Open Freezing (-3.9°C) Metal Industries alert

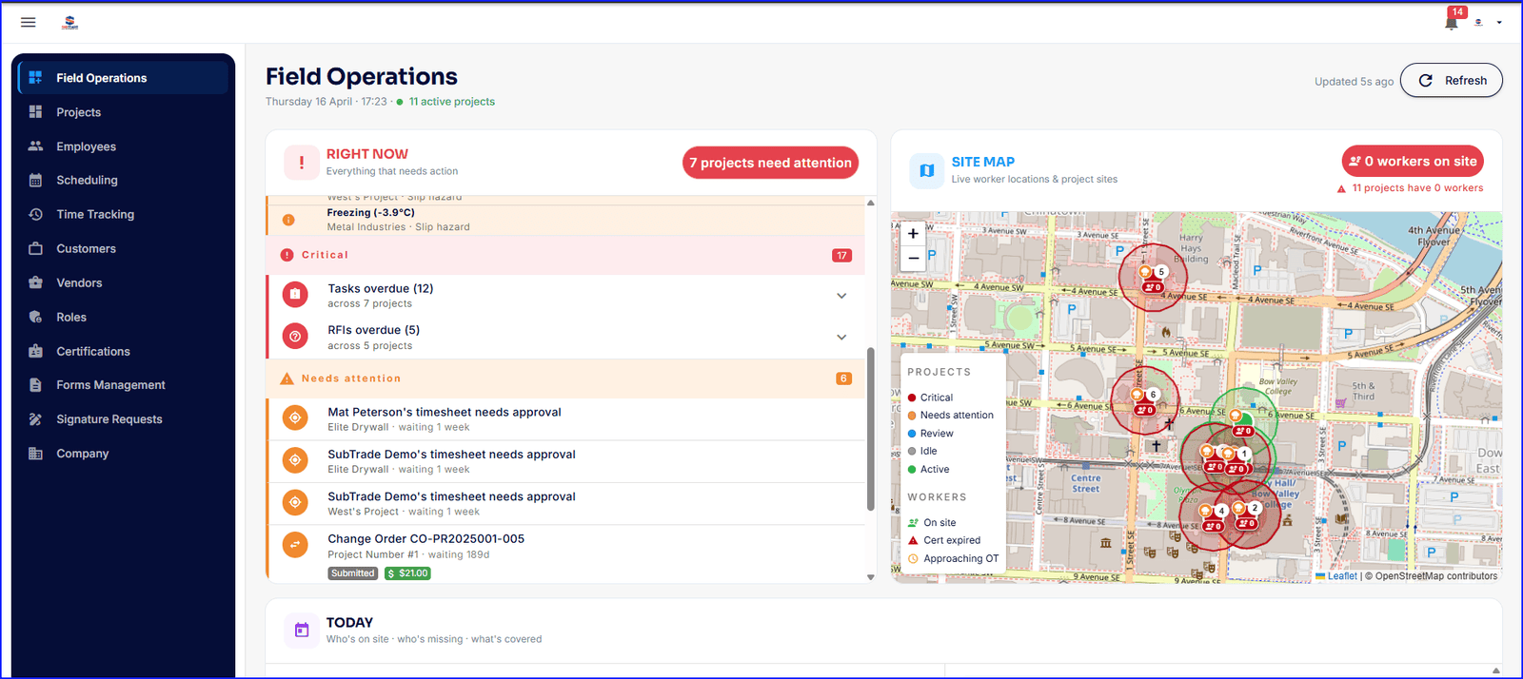[x=566, y=220]
